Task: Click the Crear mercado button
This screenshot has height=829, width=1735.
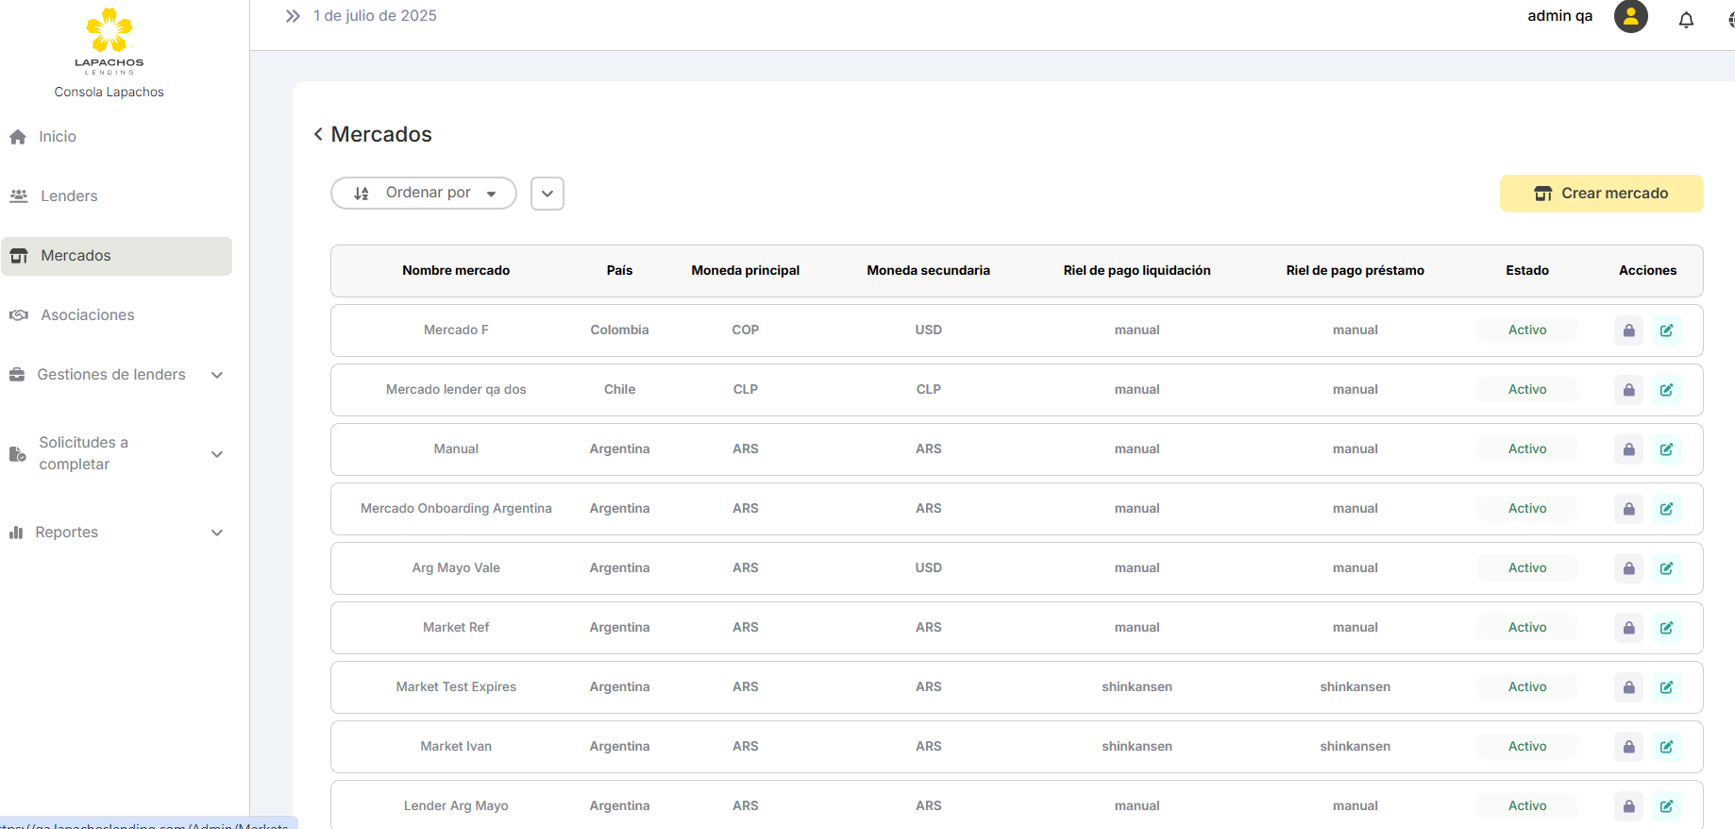Action: (x=1601, y=194)
